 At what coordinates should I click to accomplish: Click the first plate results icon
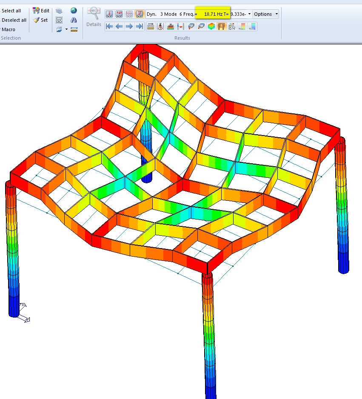pos(191,26)
